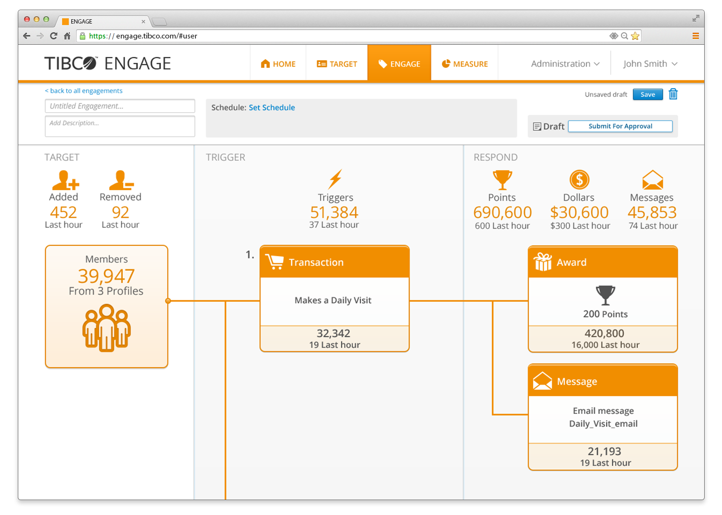Click the Removed members icon
The height and width of the screenshot is (515, 722).
(x=121, y=180)
